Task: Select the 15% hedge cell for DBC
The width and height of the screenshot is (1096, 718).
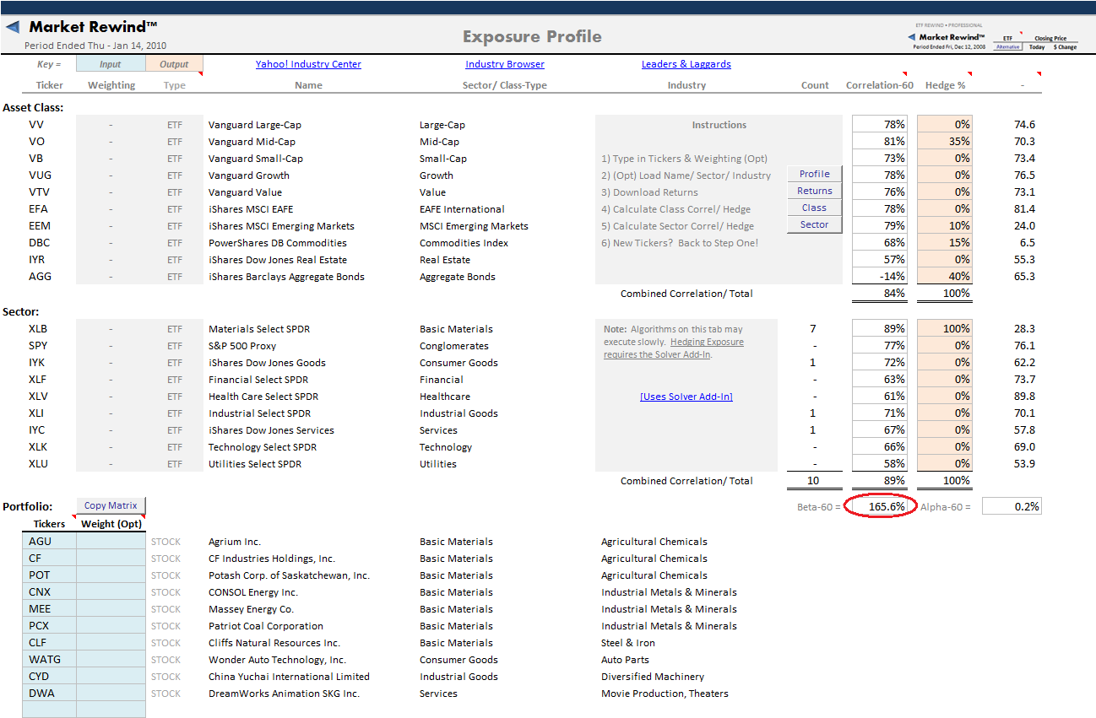Action: coord(945,243)
